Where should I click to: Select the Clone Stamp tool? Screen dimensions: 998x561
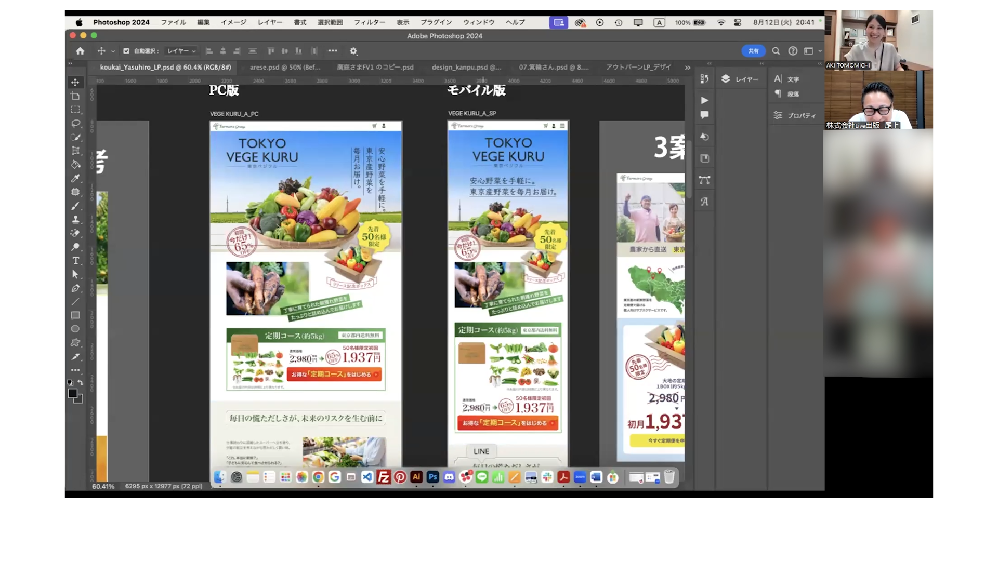75,219
